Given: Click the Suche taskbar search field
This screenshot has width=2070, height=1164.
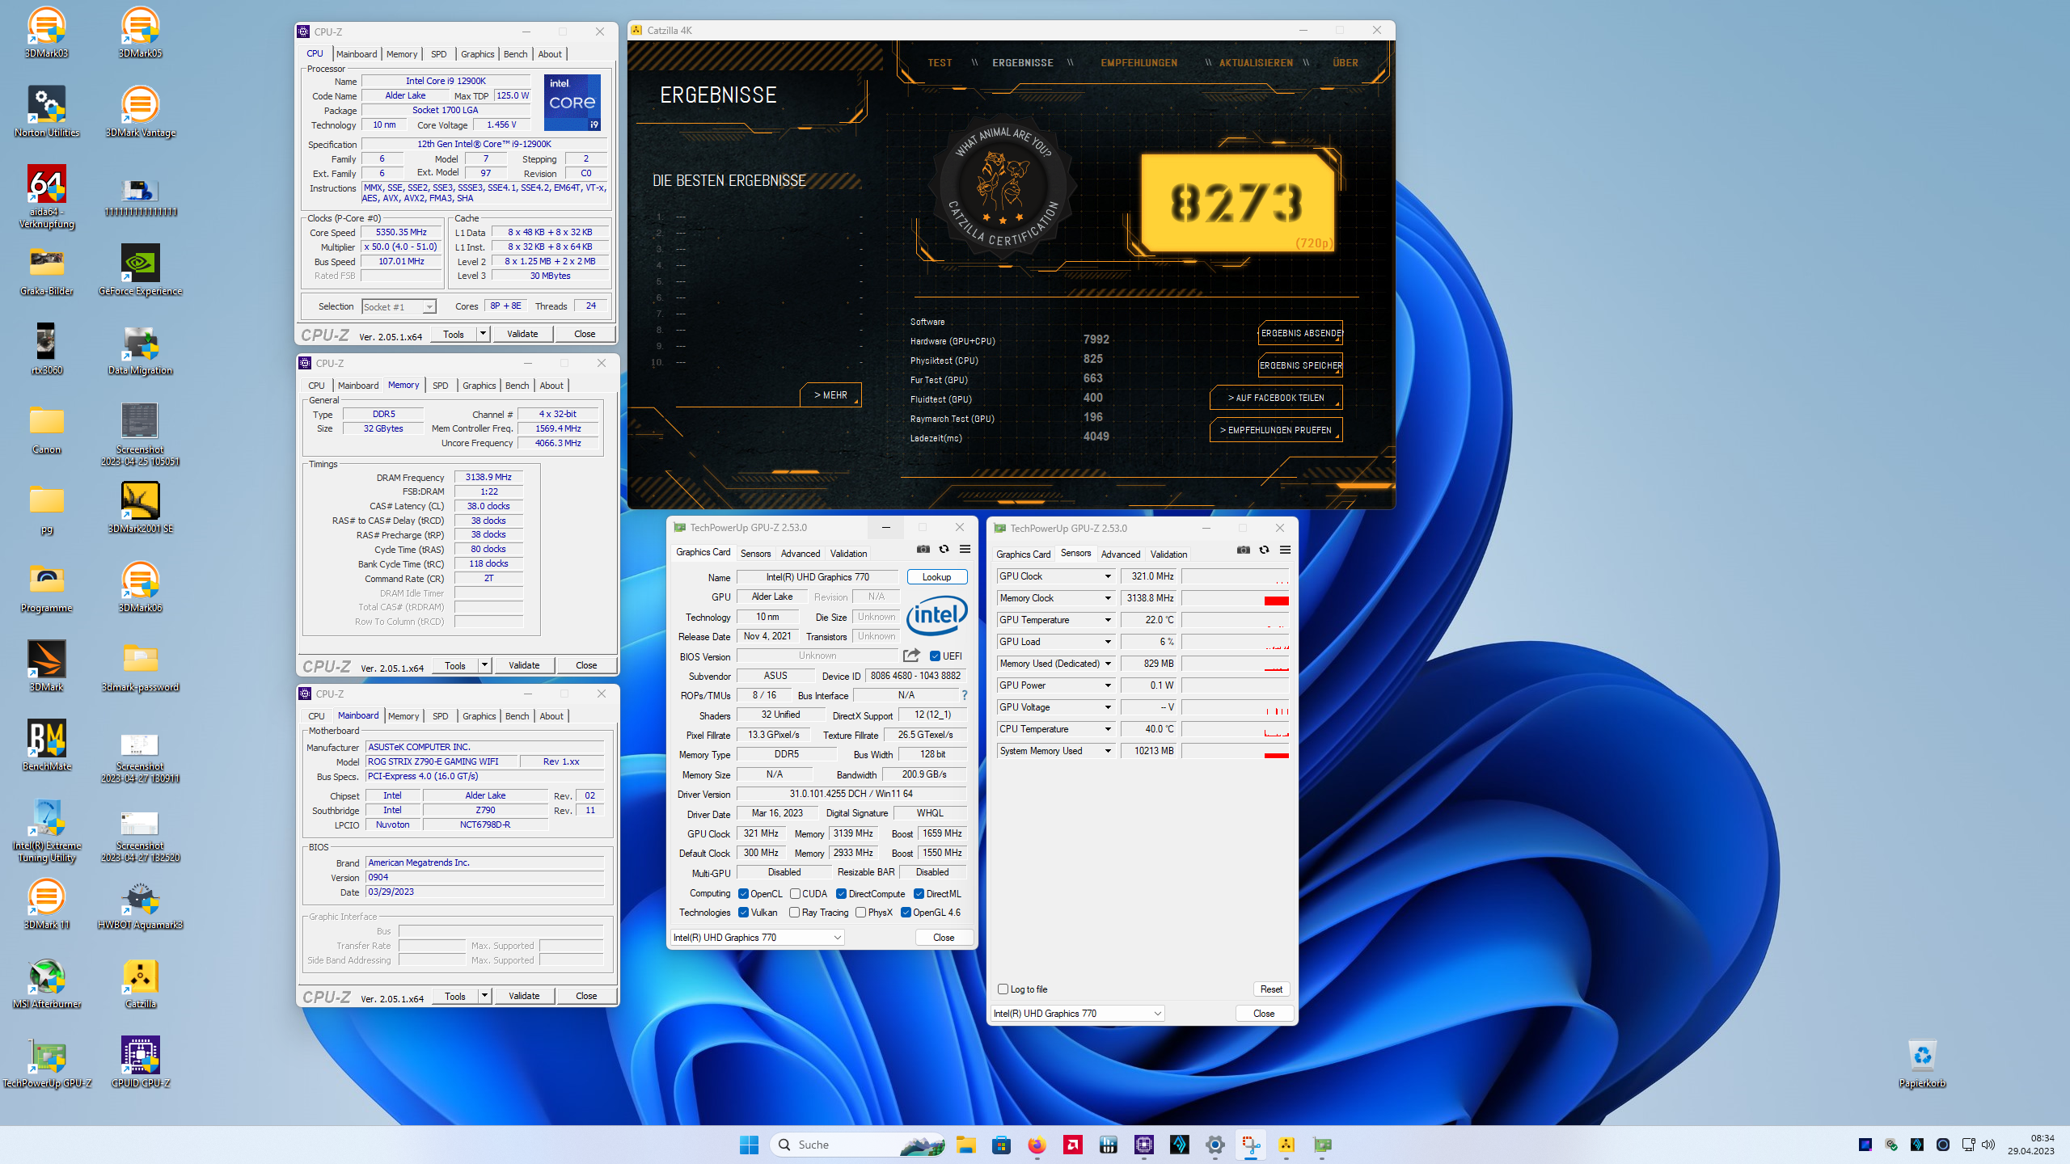Looking at the screenshot, I should (859, 1145).
